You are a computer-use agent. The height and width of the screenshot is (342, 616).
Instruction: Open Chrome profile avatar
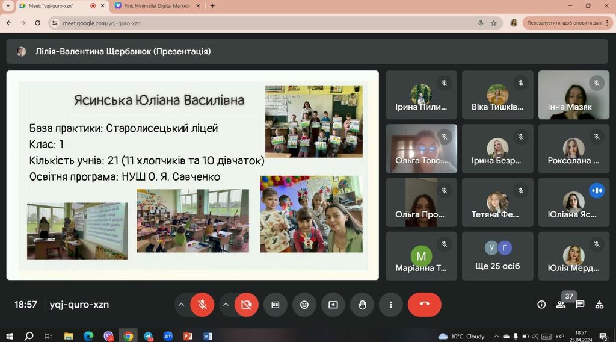pos(514,23)
